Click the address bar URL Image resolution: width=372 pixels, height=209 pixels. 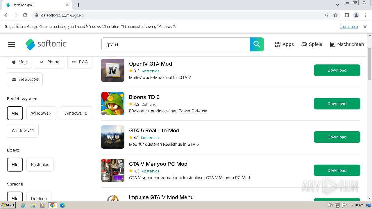coord(62,15)
